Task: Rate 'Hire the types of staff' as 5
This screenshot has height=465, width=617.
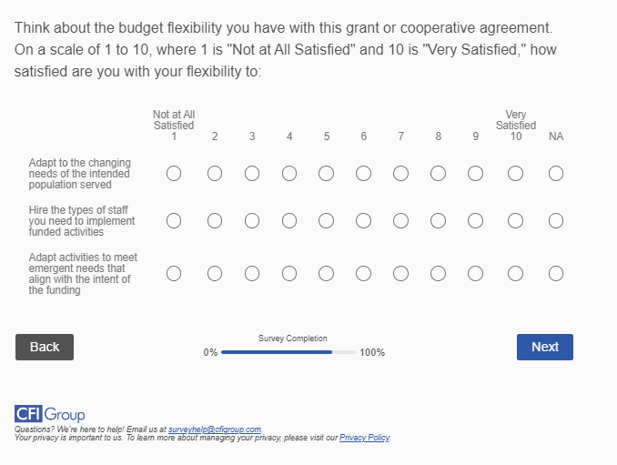Action: (326, 220)
